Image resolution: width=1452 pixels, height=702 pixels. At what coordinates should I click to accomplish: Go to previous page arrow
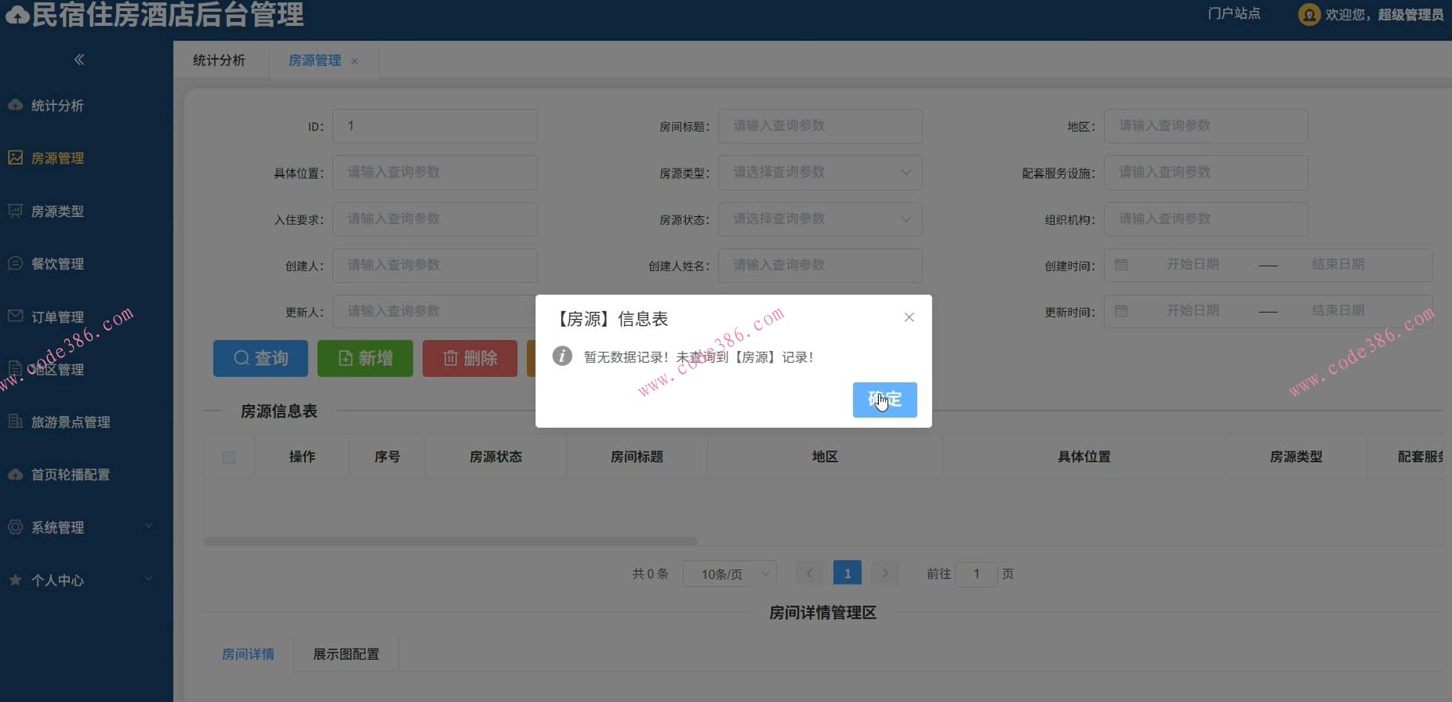[809, 574]
